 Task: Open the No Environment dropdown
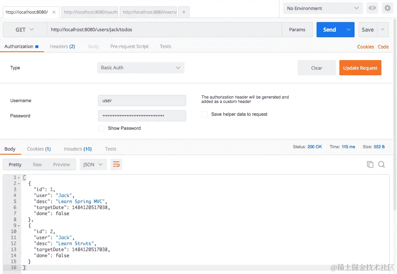click(323, 8)
